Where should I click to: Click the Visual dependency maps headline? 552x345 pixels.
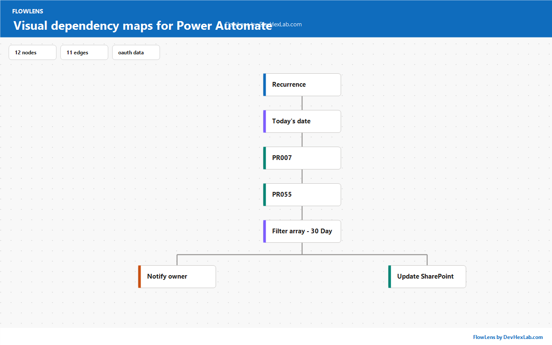pyautogui.click(x=143, y=25)
